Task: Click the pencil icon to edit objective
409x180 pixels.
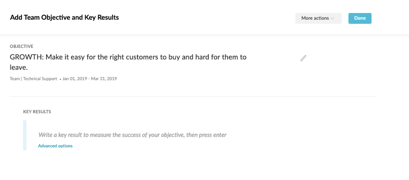Action: 304,58
